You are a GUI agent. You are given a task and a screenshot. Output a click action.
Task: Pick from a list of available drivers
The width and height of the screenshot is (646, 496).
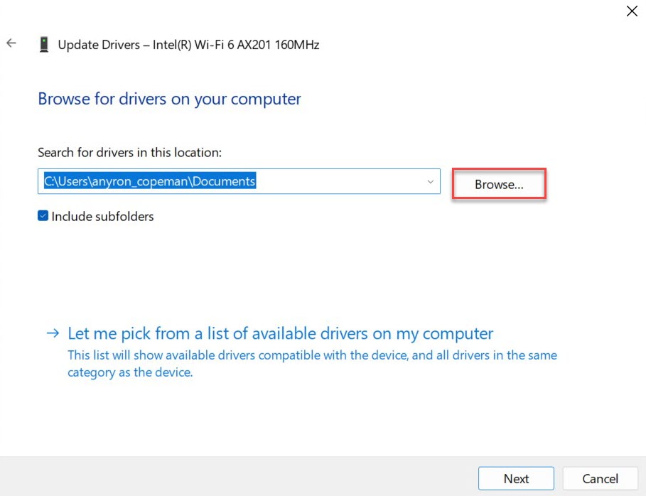pyautogui.click(x=280, y=333)
